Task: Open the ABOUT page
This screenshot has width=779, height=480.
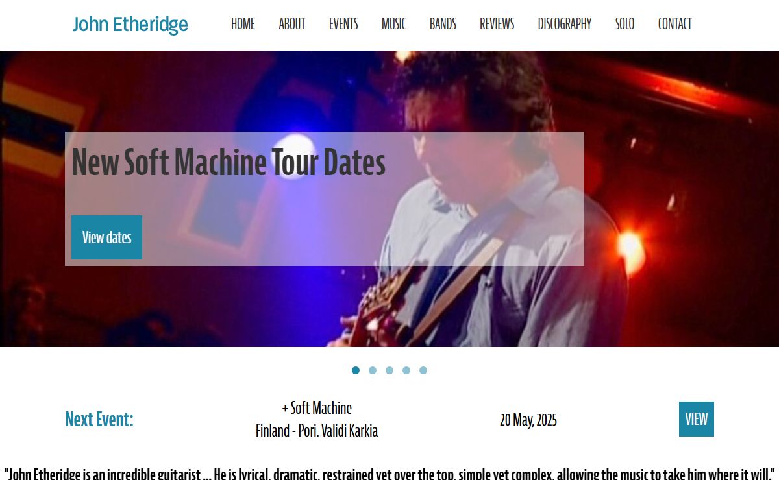Action: coord(291,24)
